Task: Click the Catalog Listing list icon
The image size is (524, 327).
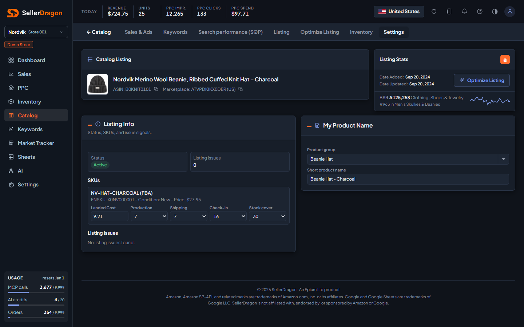Action: (90, 59)
